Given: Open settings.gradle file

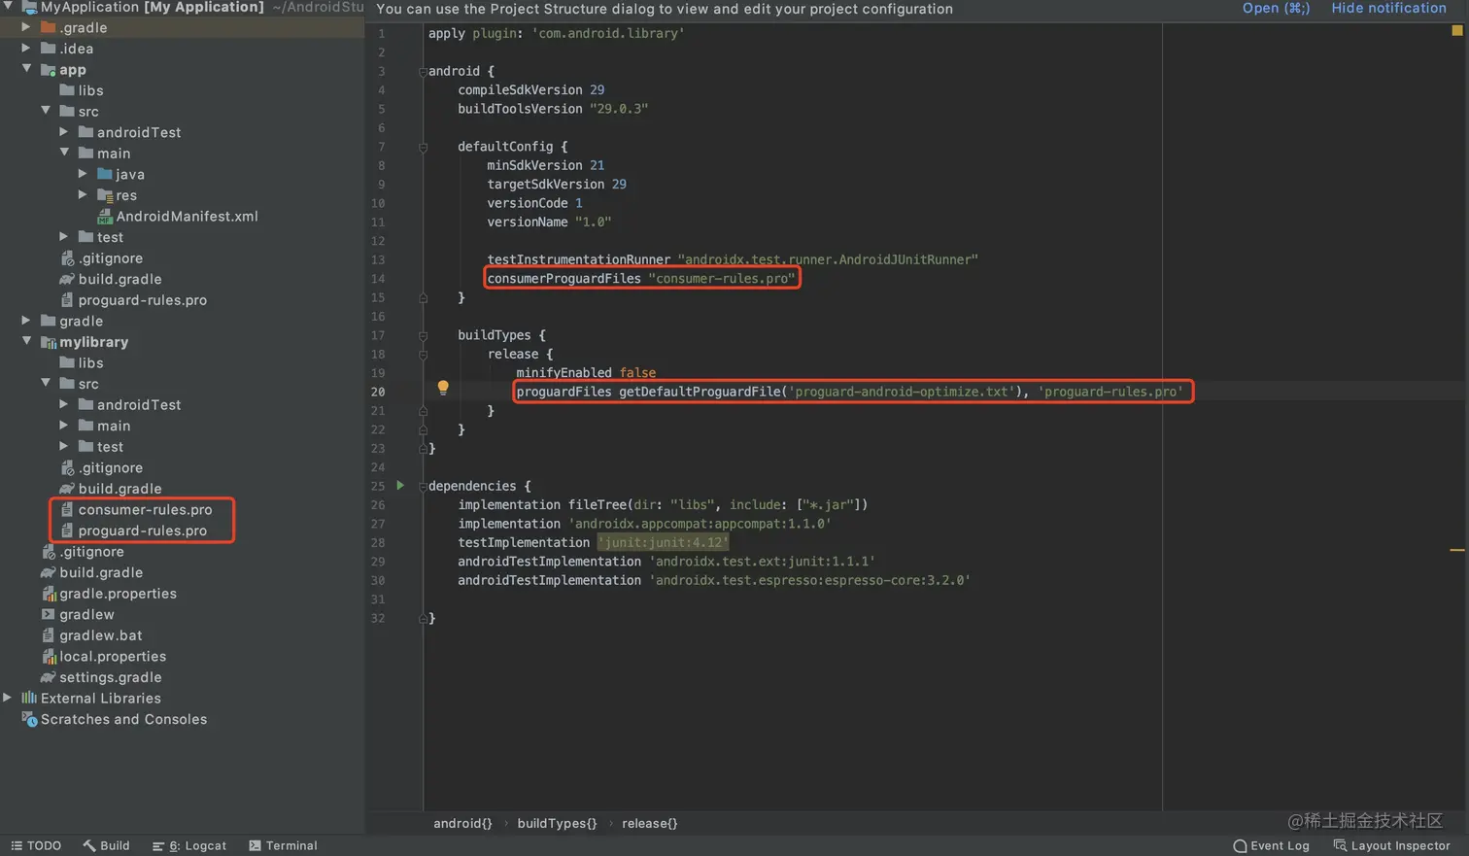Looking at the screenshot, I should [110, 677].
